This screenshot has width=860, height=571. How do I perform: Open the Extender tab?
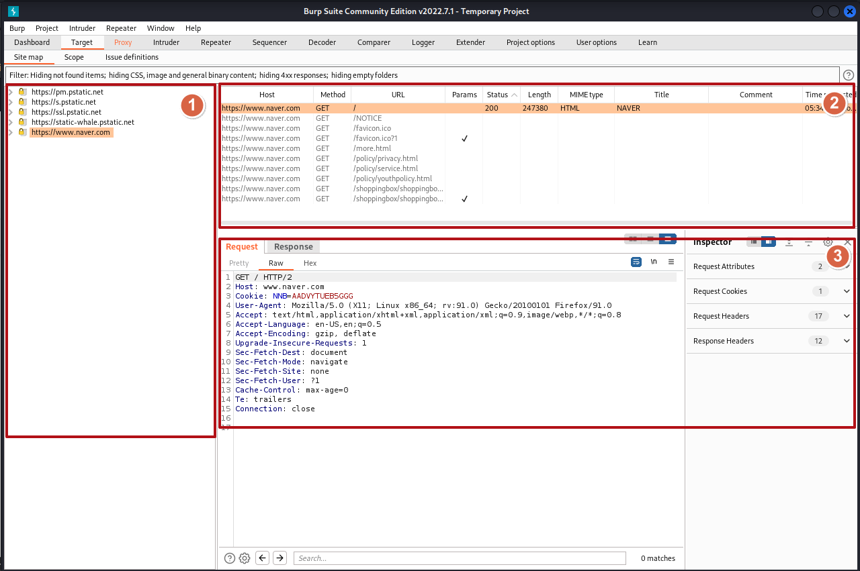tap(470, 42)
